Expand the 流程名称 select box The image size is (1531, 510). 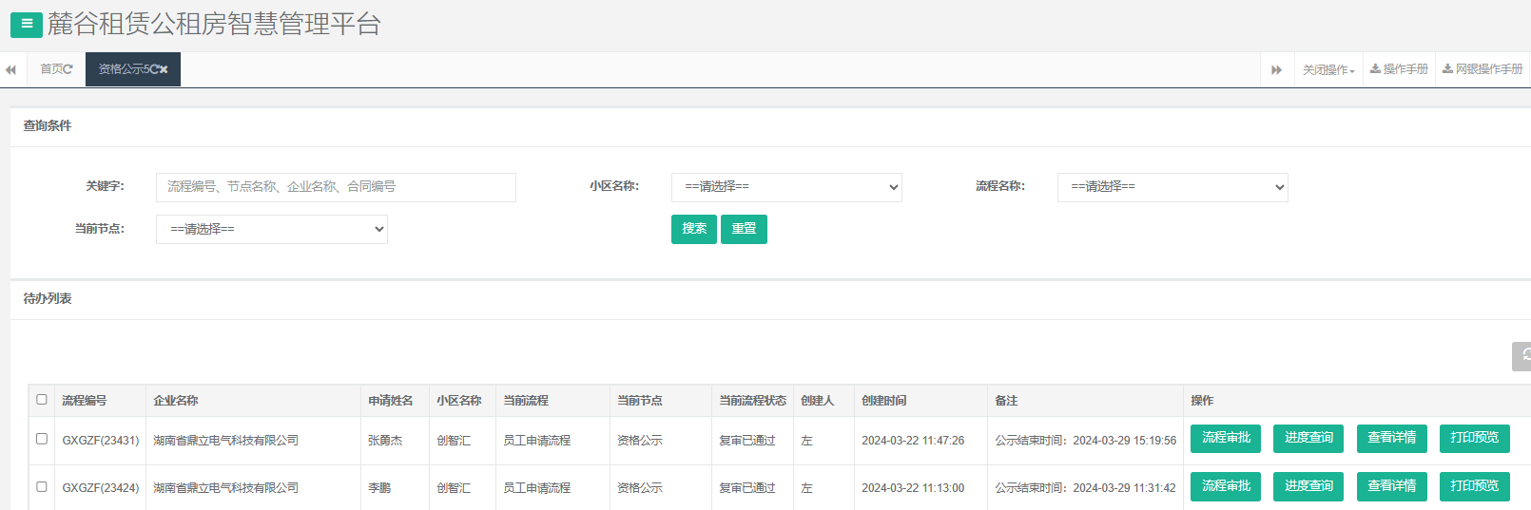pyautogui.click(x=1172, y=187)
